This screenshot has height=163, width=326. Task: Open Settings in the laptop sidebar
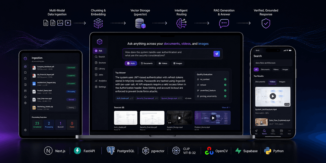click(101, 87)
